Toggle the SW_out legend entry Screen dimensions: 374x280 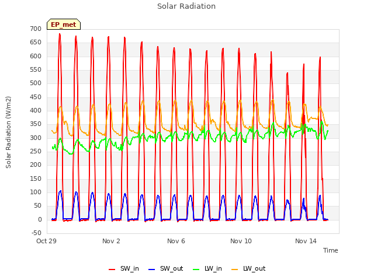(165, 268)
